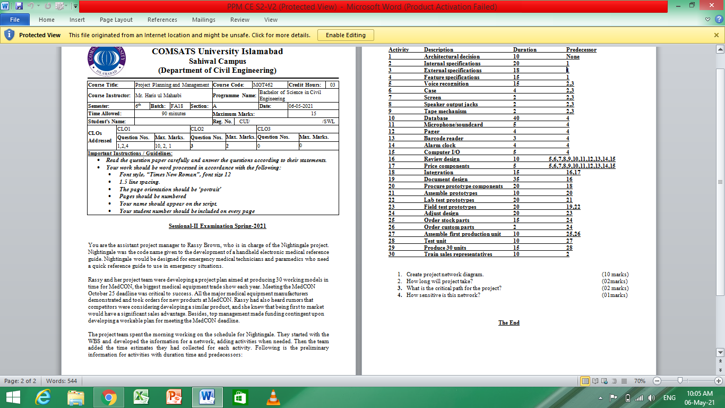Viewport: 725px width, 408px height.
Task: Switch to Web Layout view
Action: pyautogui.click(x=605, y=381)
